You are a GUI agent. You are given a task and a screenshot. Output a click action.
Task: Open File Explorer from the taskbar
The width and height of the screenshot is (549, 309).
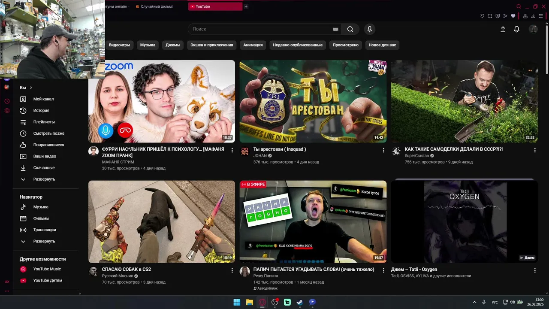tap(250, 302)
